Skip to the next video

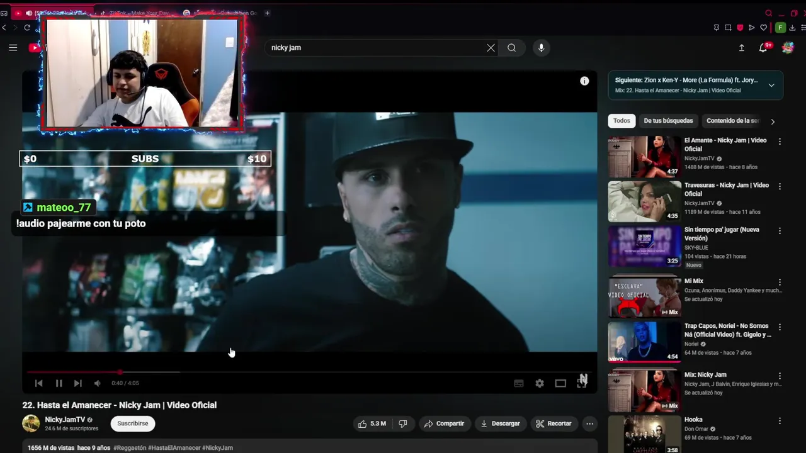coord(78,383)
